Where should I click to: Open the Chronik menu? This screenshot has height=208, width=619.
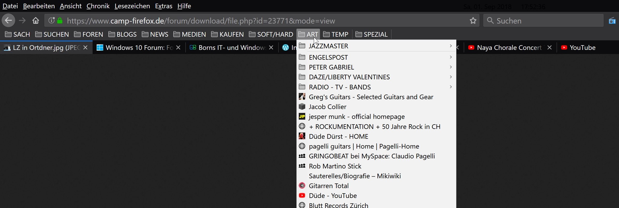(98, 6)
